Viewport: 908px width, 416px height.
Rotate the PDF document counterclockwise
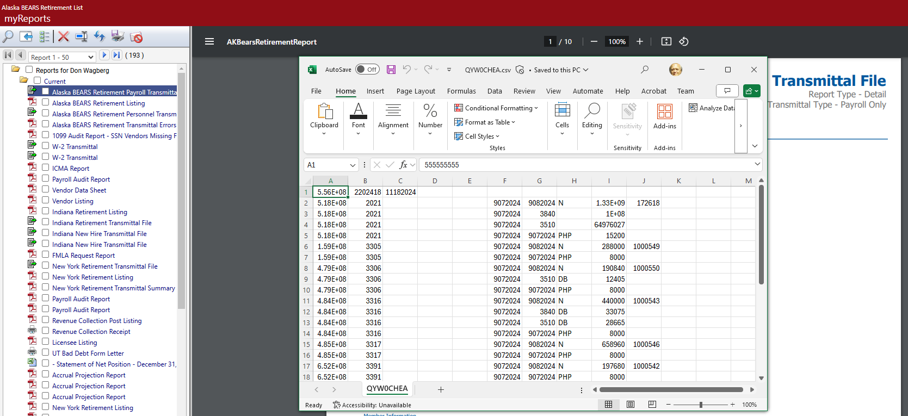click(x=684, y=41)
